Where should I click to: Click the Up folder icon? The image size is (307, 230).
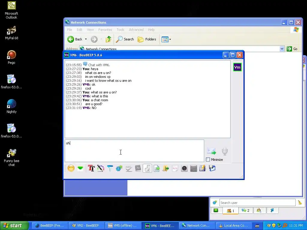coord(109,39)
